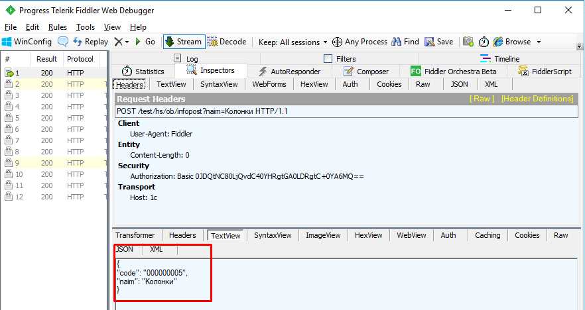
Task: Sort sessions by Result column header
Action: (x=46, y=59)
